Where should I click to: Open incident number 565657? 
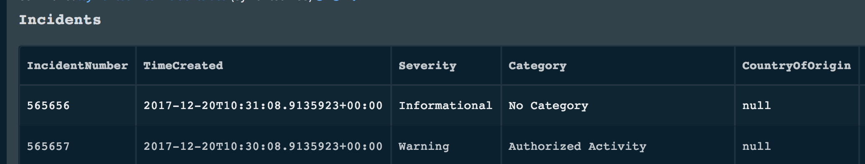(48, 147)
